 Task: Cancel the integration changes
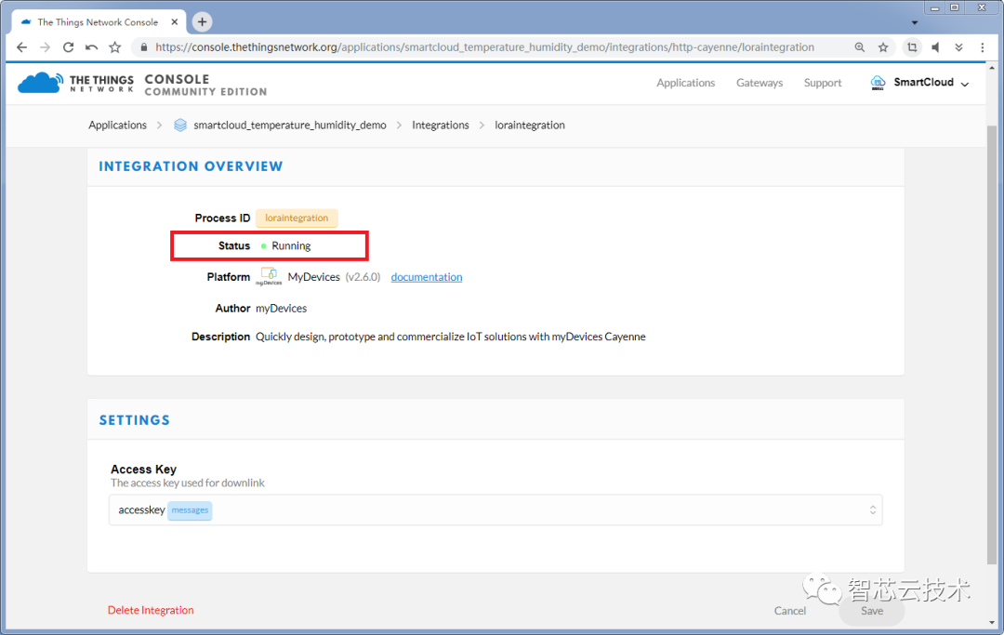coord(789,611)
